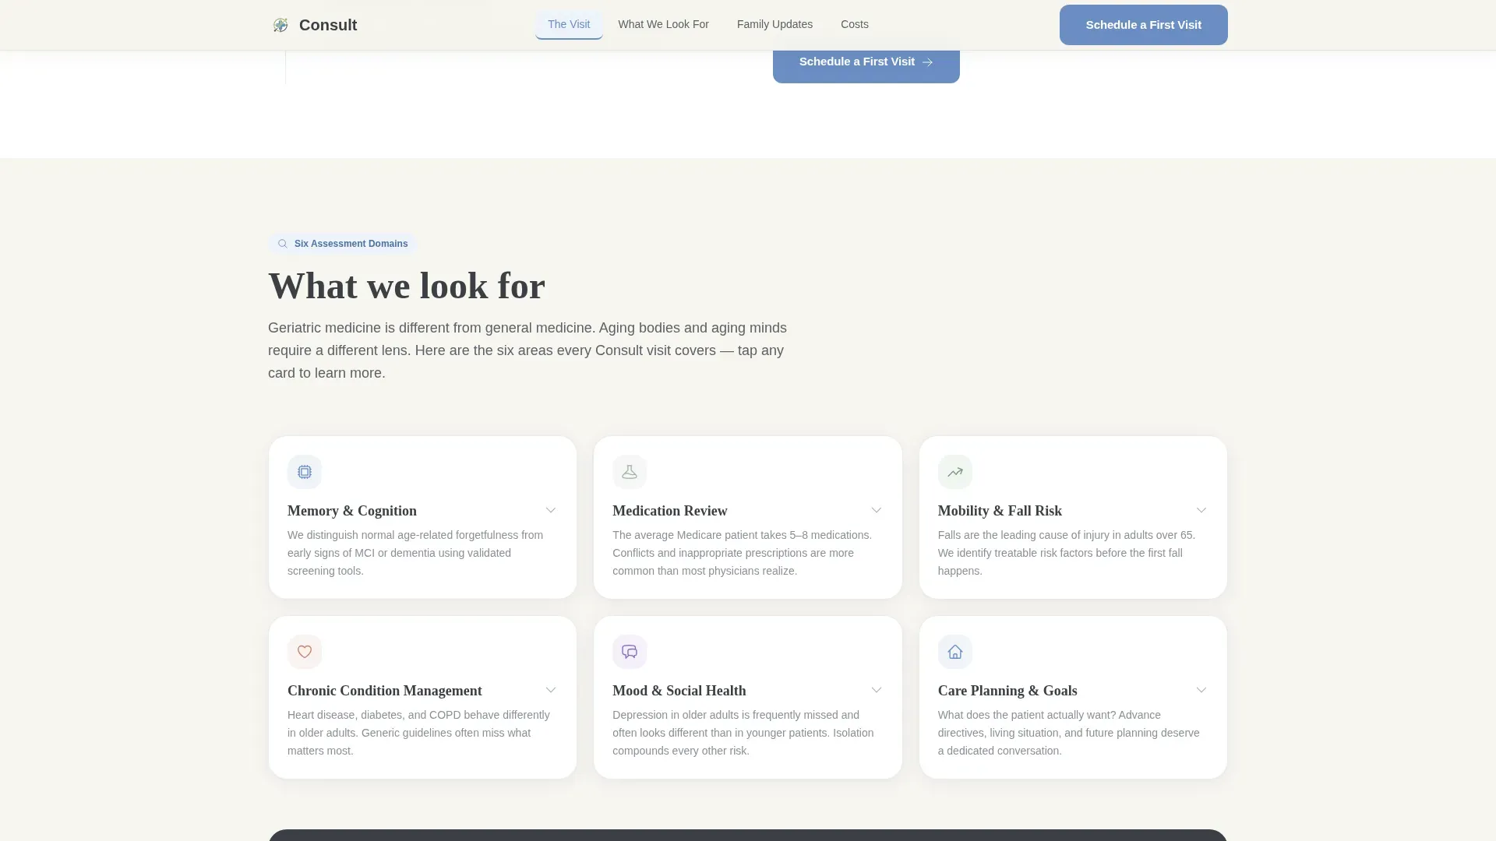
Task: Click text beginning Heart disease, diabetes, and COPD
Action: pyautogui.click(x=418, y=733)
